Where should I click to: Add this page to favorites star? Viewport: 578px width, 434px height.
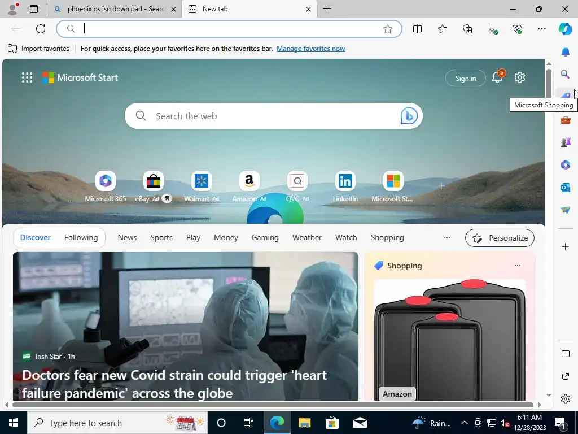(x=387, y=29)
